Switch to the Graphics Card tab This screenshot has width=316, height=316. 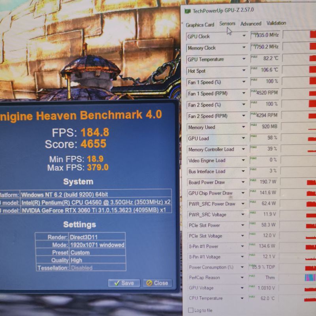(x=200, y=25)
